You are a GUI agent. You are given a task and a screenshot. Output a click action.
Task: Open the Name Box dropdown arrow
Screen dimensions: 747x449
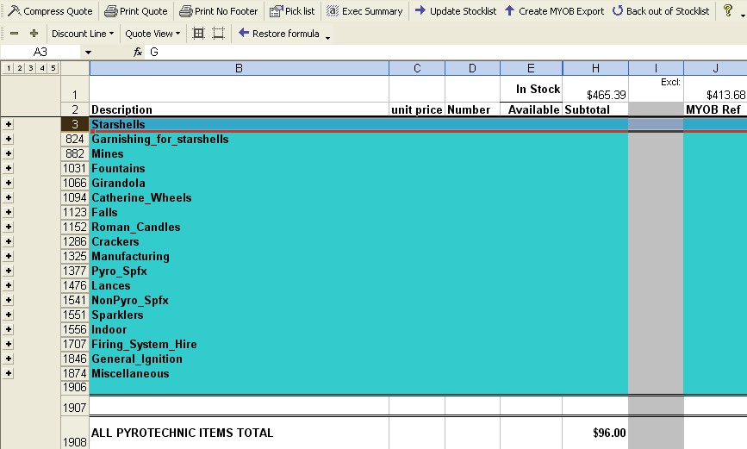88,52
